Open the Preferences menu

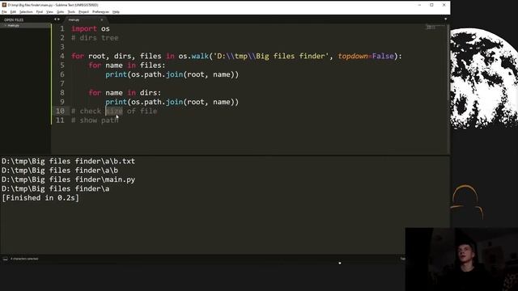(100, 12)
